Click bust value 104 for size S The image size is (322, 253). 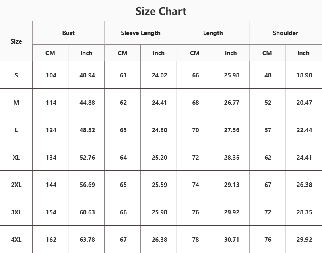pos(51,75)
